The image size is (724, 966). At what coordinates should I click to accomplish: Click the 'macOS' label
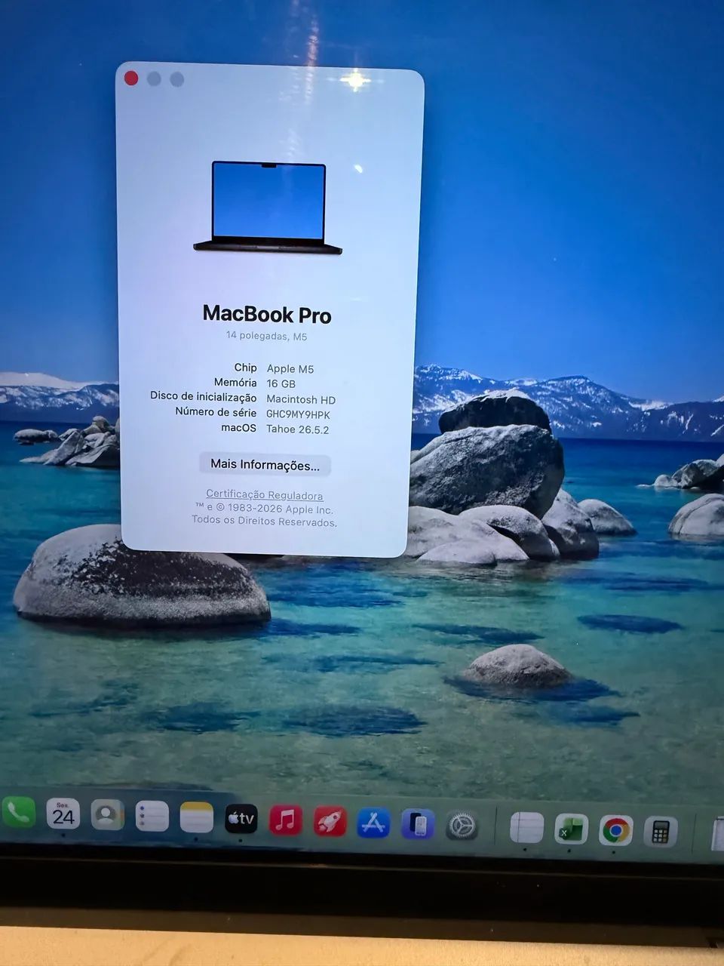(x=238, y=428)
